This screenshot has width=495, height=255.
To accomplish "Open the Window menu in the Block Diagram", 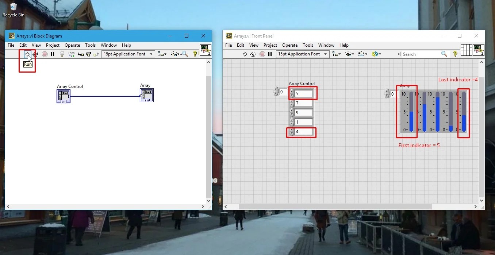I will pos(108,45).
